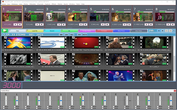The width and height of the screenshot is (177, 110).
Task: Toggle the PXY view button
Action: coord(80,35)
